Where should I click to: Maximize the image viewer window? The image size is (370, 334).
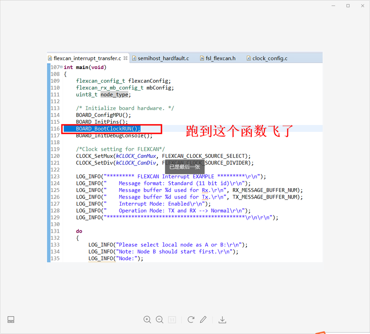tap(348, 6)
